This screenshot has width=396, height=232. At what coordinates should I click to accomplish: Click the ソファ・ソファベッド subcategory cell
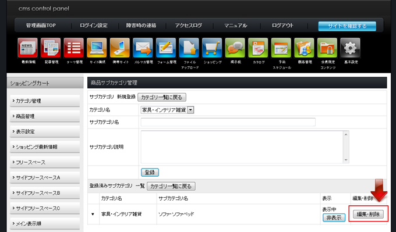[238, 215]
